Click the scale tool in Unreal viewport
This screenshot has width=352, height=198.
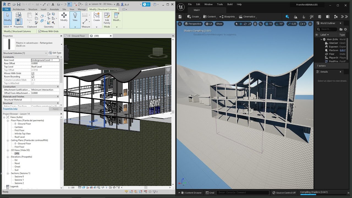pos(250,24)
